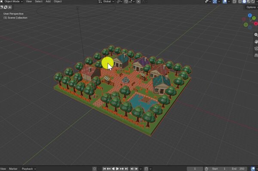The height and width of the screenshot is (171, 258).
Task: Jump to previous keyframe
Action: click(109, 169)
